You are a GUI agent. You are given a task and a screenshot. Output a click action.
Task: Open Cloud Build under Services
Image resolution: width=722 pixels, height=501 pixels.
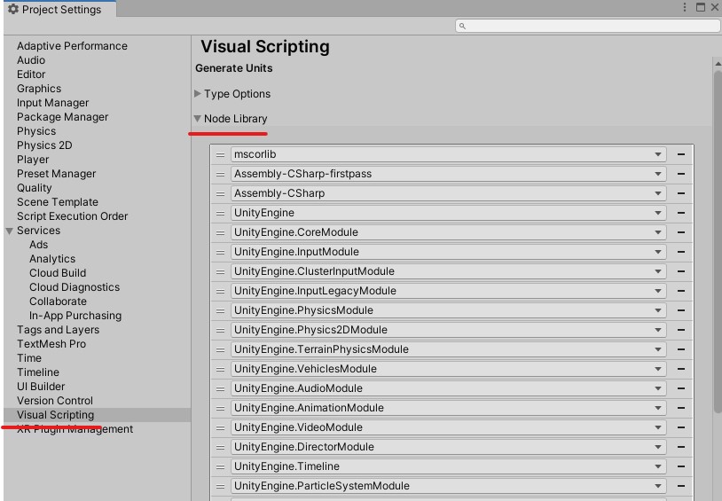tap(58, 273)
